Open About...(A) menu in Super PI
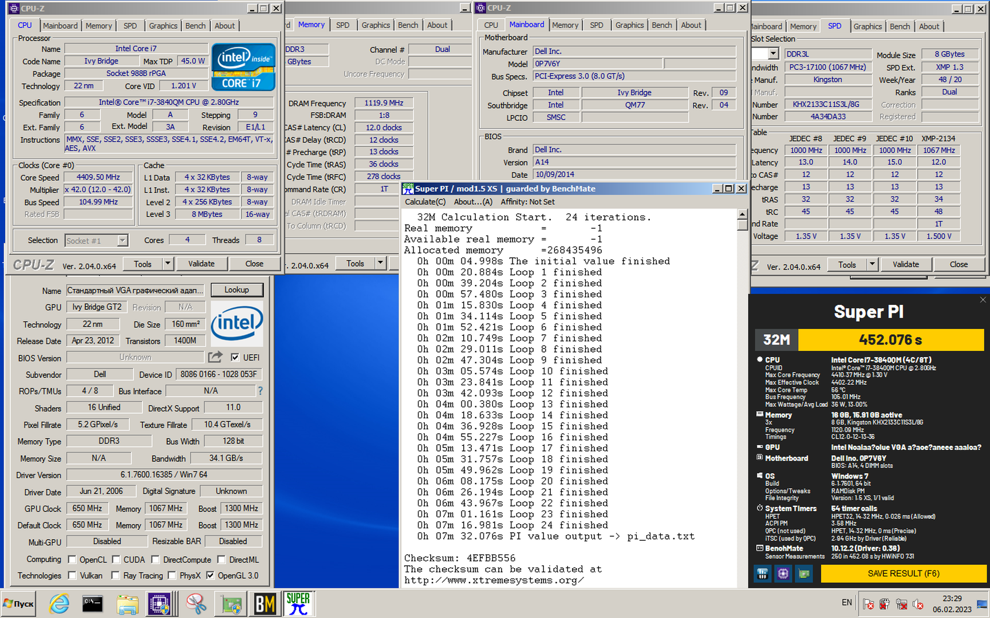Image resolution: width=990 pixels, height=618 pixels. (x=473, y=202)
